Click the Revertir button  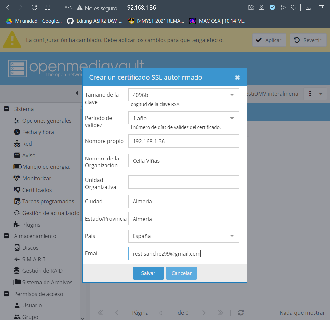pos(308,40)
